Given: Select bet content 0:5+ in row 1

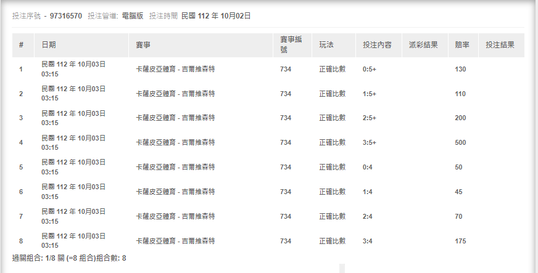Looking at the screenshot, I should [x=369, y=69].
